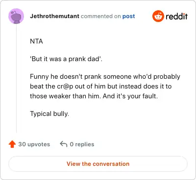This screenshot has width=196, height=180.
Task: Click the word 'cr@p' in the comment
Action: coord(65,87)
